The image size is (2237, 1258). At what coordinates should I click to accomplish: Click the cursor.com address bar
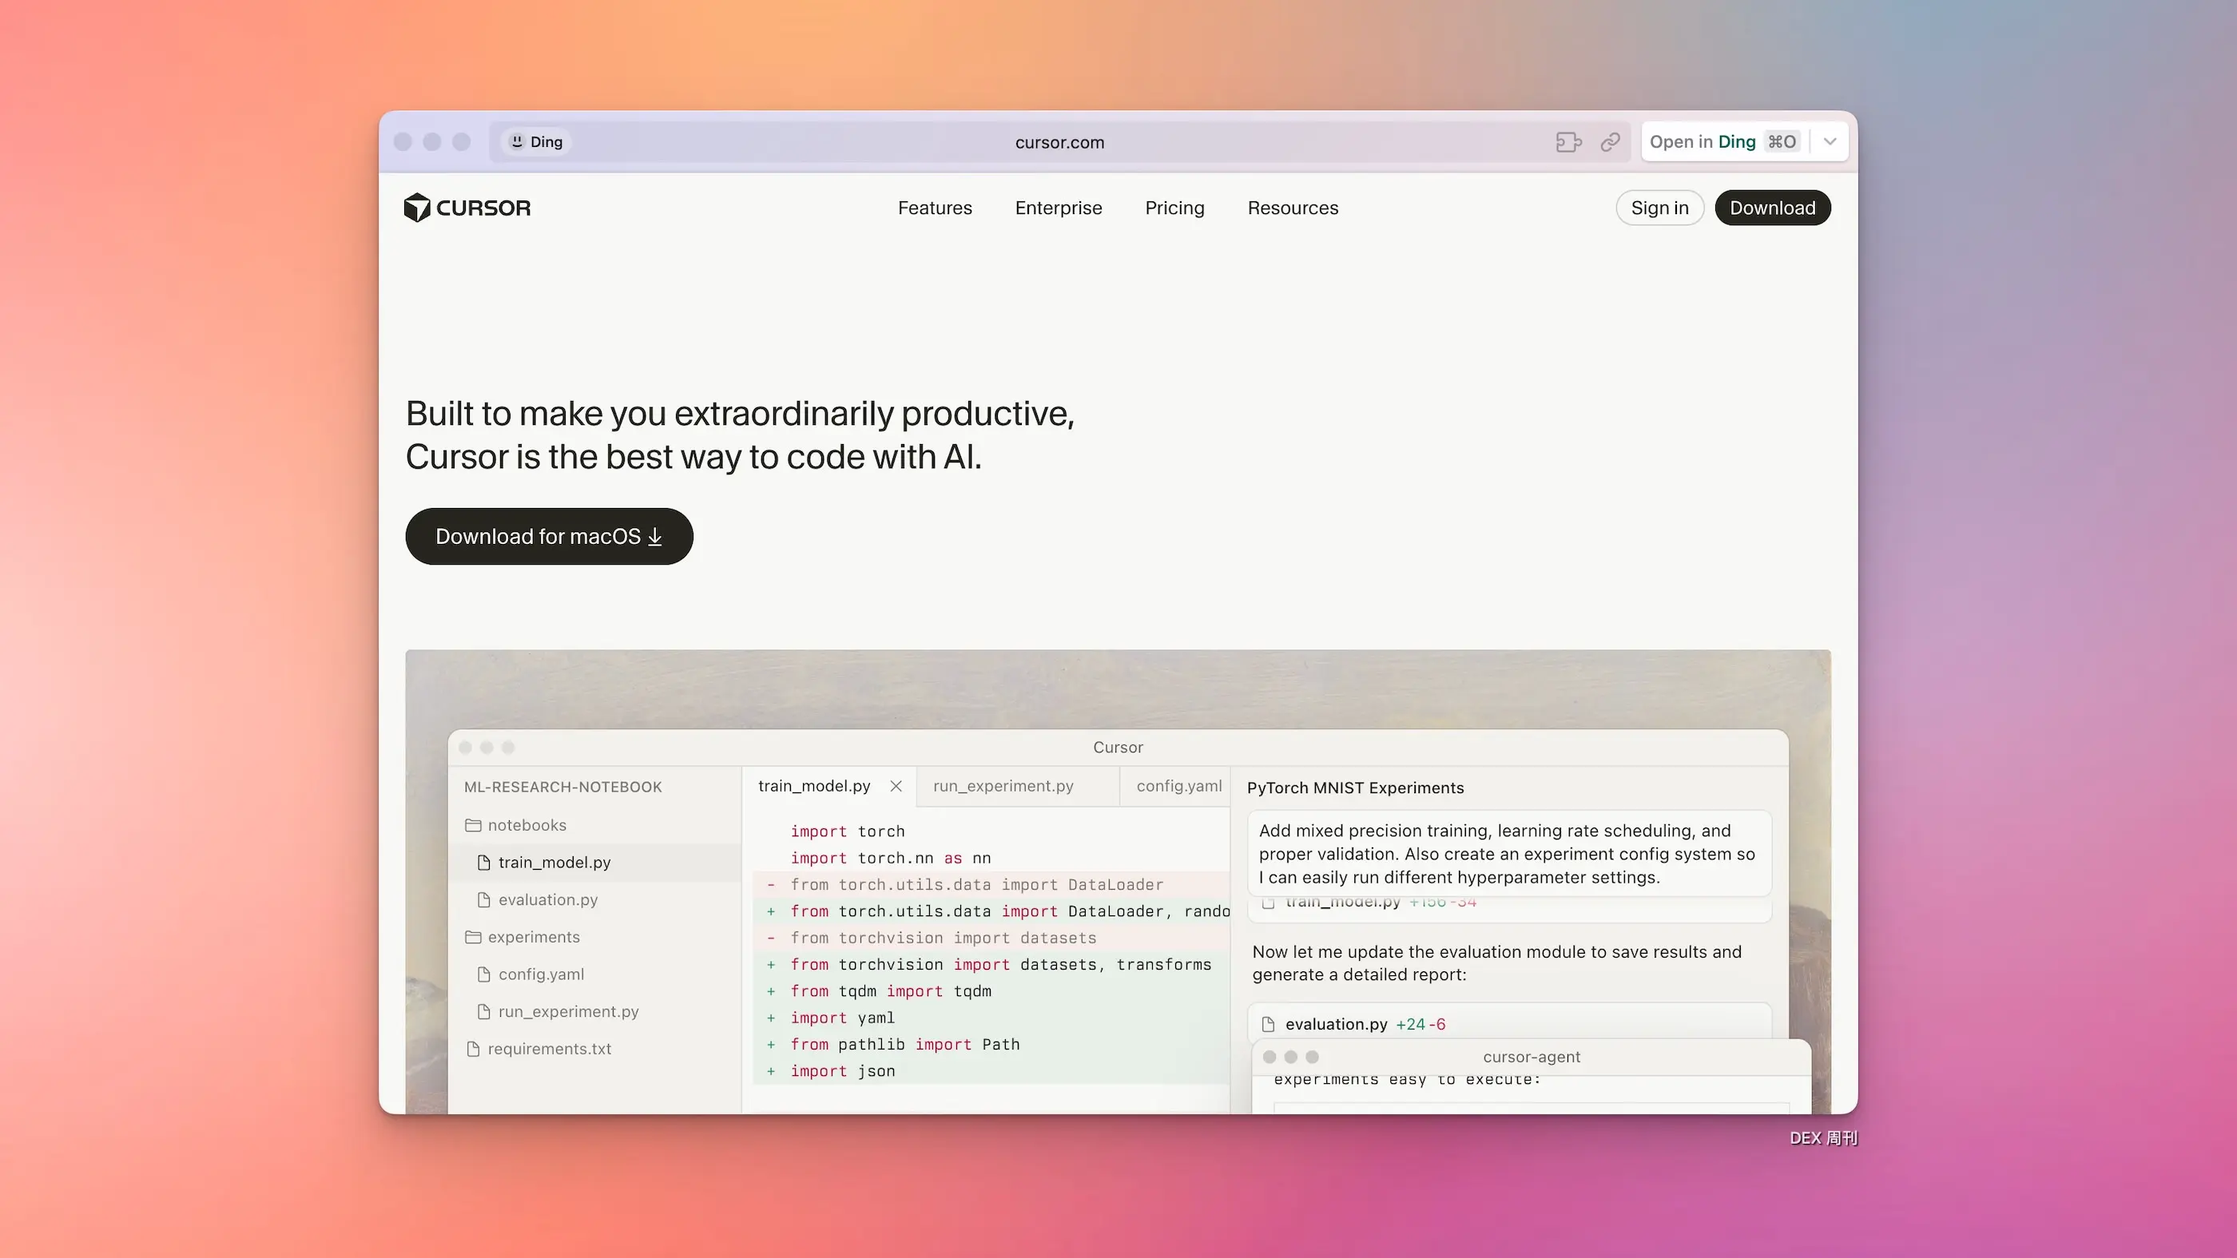1059,142
